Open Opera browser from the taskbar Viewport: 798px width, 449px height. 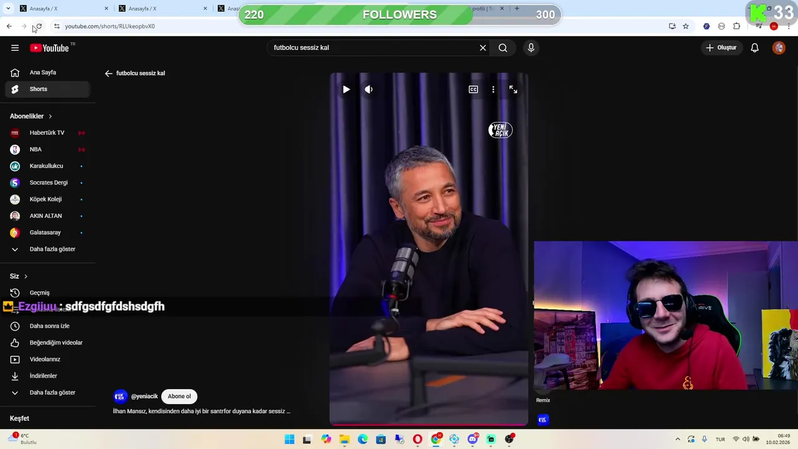418,440
